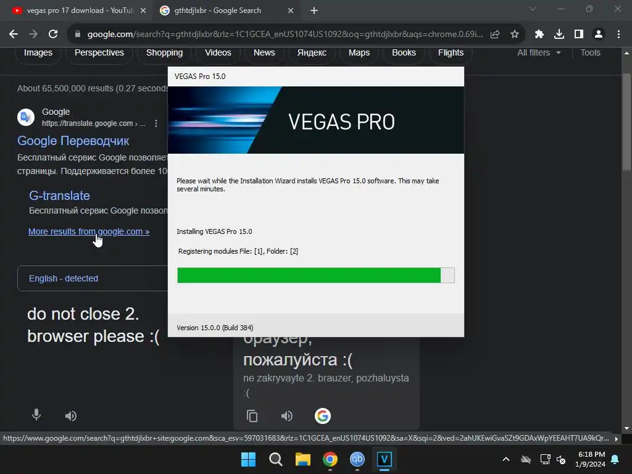Open a new browser tab
The image size is (632, 474).
point(314,11)
